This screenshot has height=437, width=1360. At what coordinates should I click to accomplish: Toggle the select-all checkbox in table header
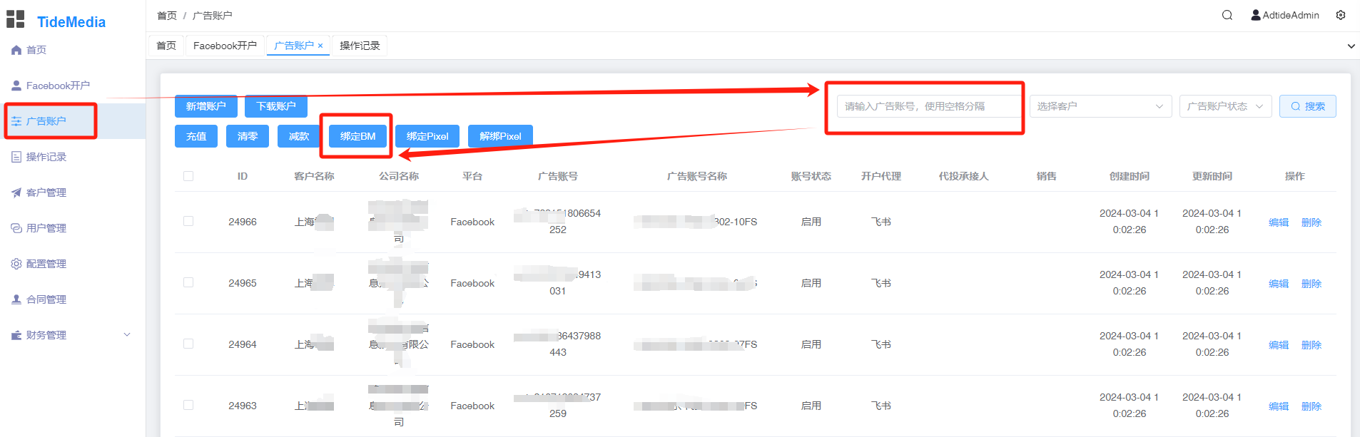coord(188,176)
